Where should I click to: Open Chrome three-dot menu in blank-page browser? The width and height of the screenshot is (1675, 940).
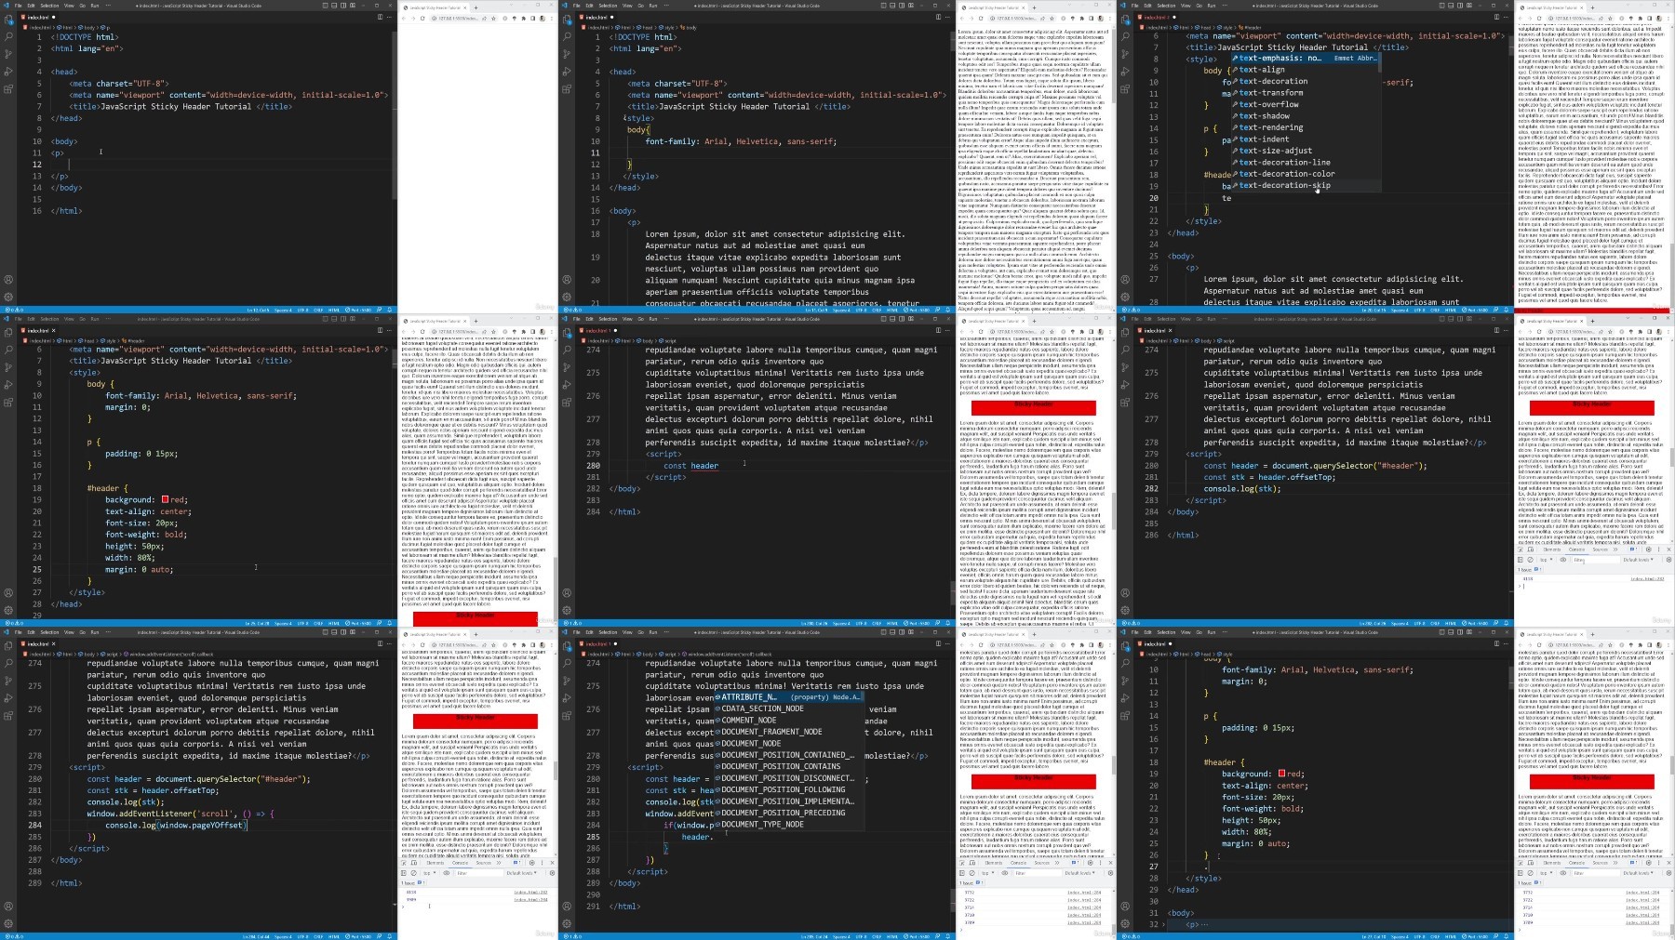click(x=552, y=19)
